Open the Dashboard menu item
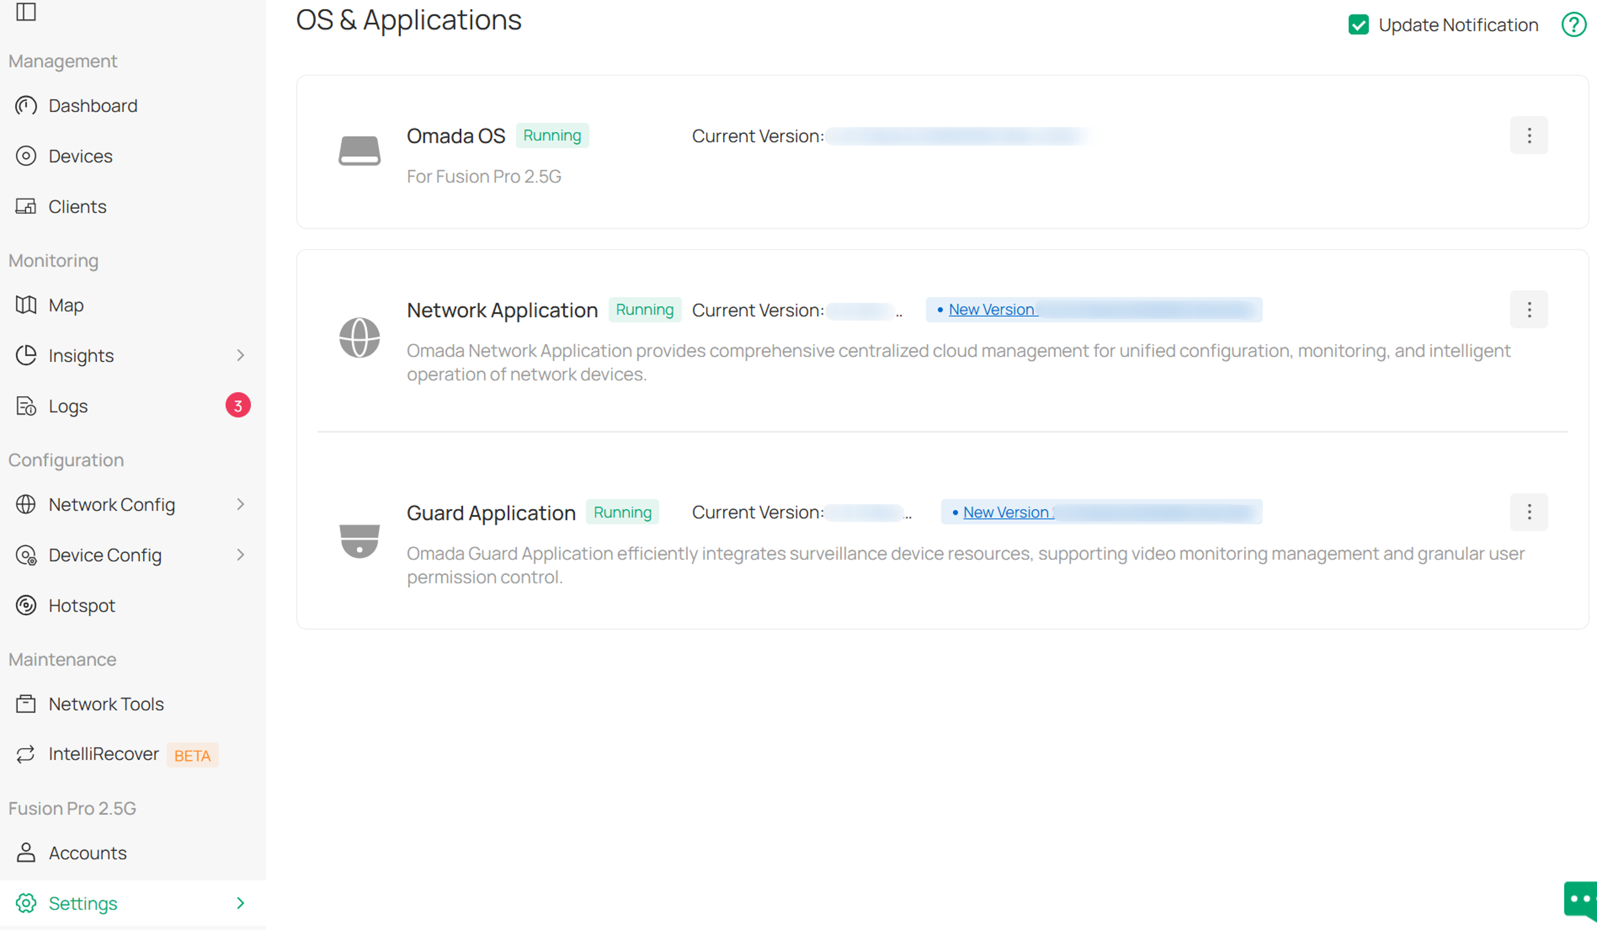The width and height of the screenshot is (1597, 930). [x=133, y=105]
